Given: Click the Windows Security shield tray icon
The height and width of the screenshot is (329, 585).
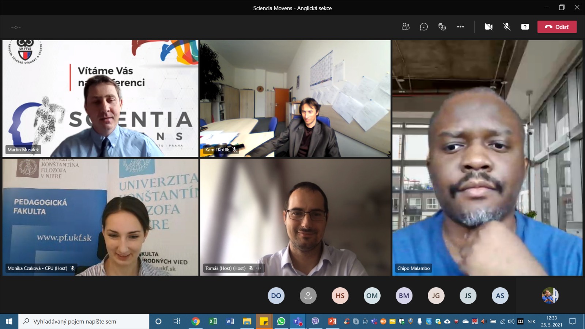Looking at the screenshot, I should tap(401, 321).
